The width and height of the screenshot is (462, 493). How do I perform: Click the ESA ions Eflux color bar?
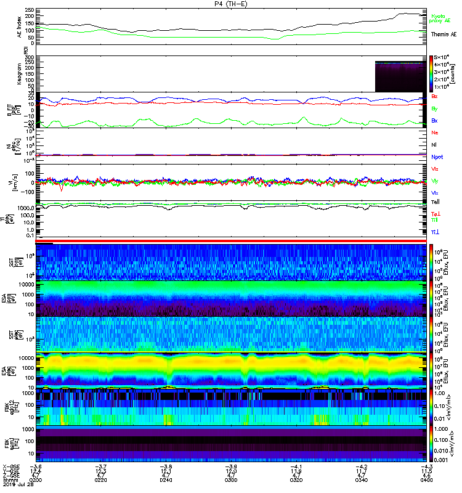coord(431,298)
